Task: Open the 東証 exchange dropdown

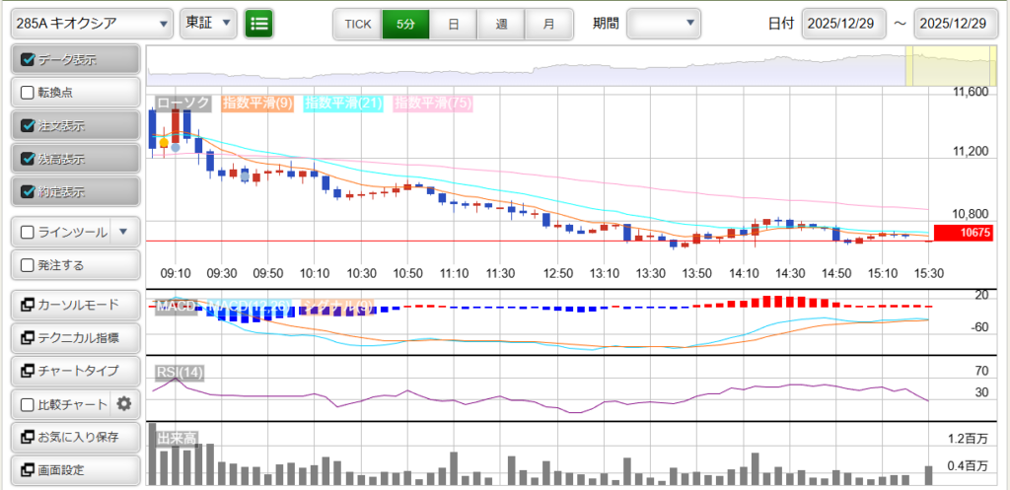Action: click(208, 23)
